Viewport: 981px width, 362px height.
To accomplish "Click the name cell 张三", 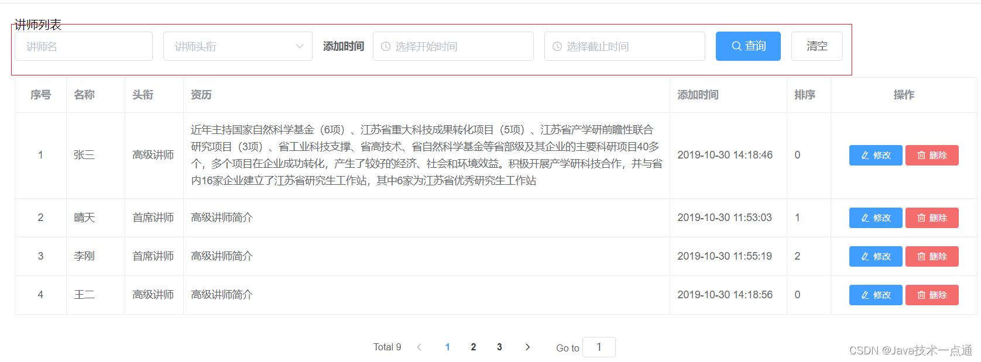I will pyautogui.click(x=84, y=155).
